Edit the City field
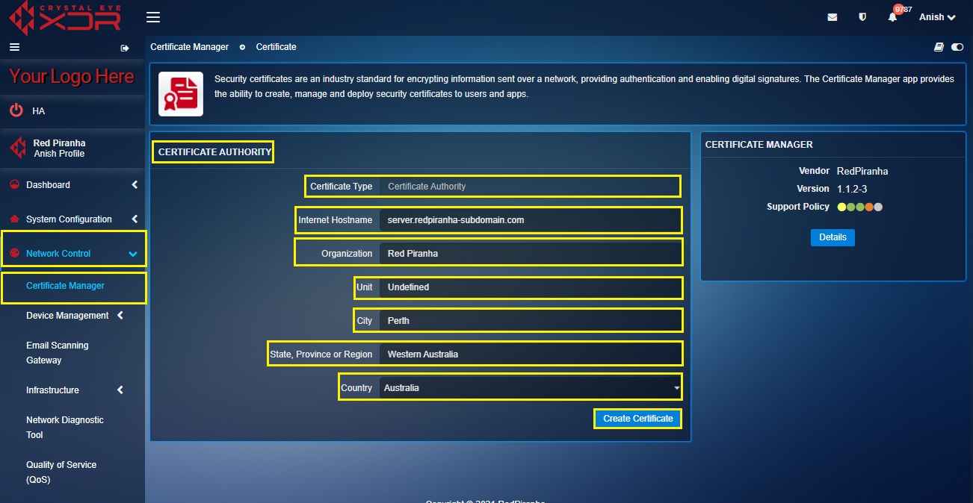973x503 pixels. click(530, 321)
